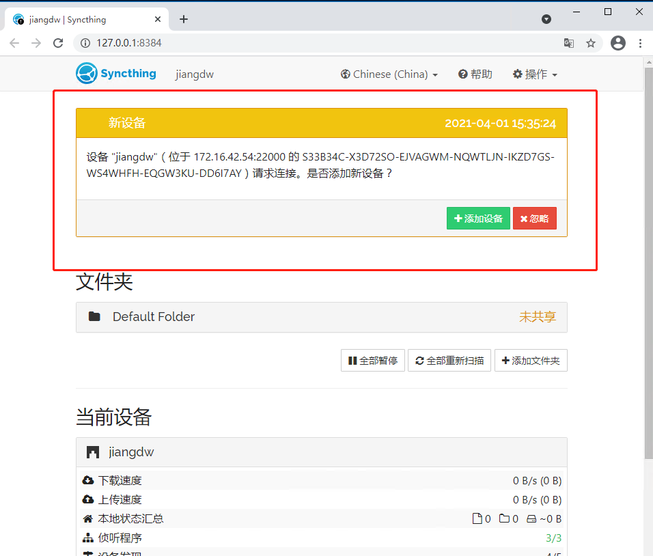Click the browser profile avatar icon
Viewport: 653px width, 556px height.
tap(618, 42)
